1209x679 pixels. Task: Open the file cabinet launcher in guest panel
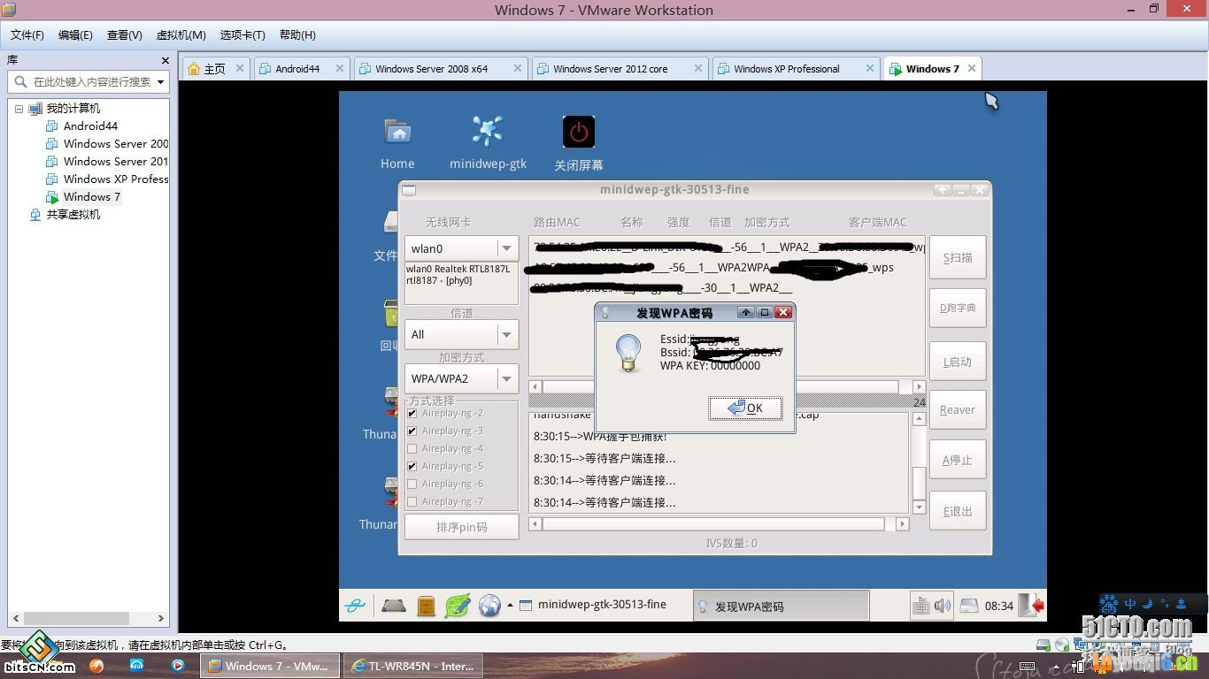pos(426,606)
